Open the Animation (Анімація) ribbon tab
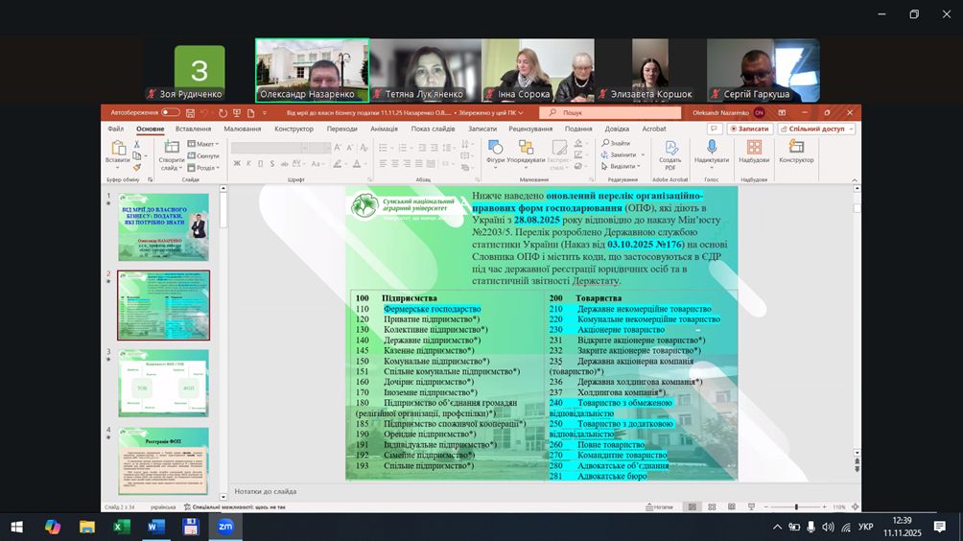Image resolution: width=963 pixels, height=541 pixels. coord(384,129)
